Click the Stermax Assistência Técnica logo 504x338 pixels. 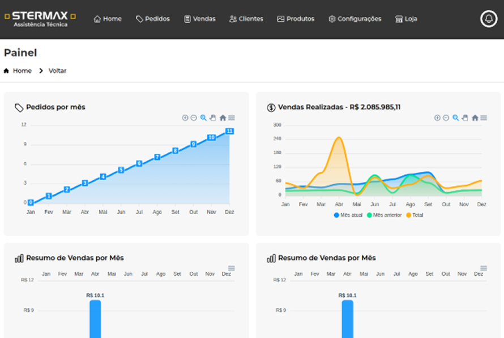(x=40, y=19)
